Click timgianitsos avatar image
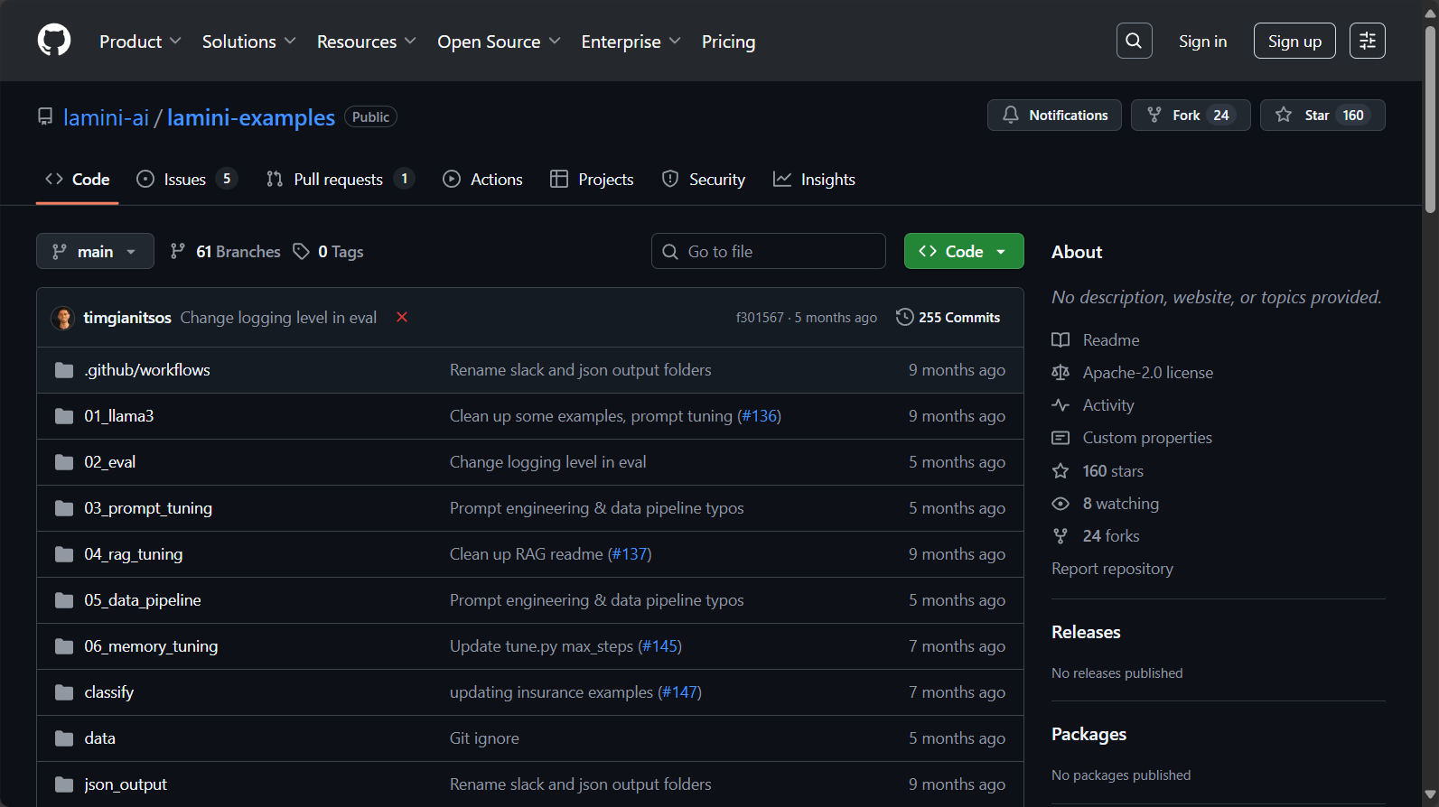 (x=62, y=318)
